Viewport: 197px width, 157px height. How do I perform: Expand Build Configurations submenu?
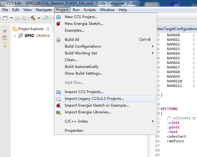(x=106, y=46)
